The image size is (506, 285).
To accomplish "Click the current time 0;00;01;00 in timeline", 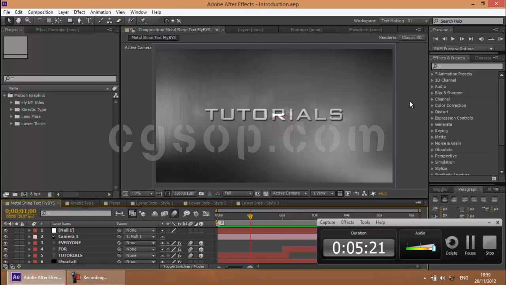I will [21, 211].
